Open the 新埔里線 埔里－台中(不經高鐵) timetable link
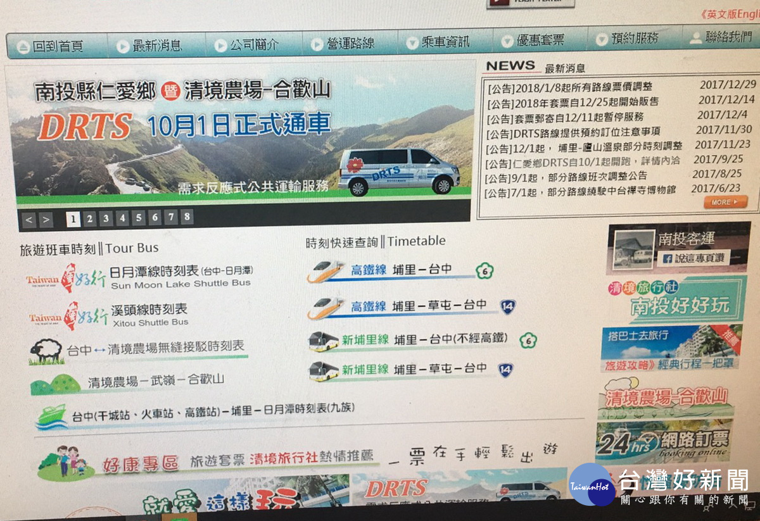760x521 pixels. point(425,340)
